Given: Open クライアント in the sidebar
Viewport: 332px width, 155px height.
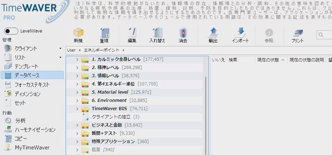Looking at the screenshot, I should (26, 49).
